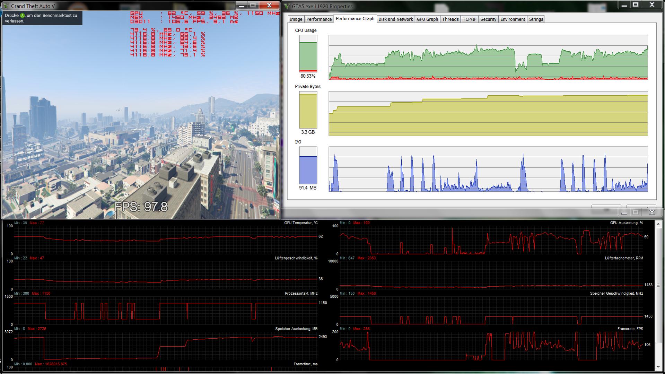
Task: Open the Strings tab
Action: [x=536, y=19]
